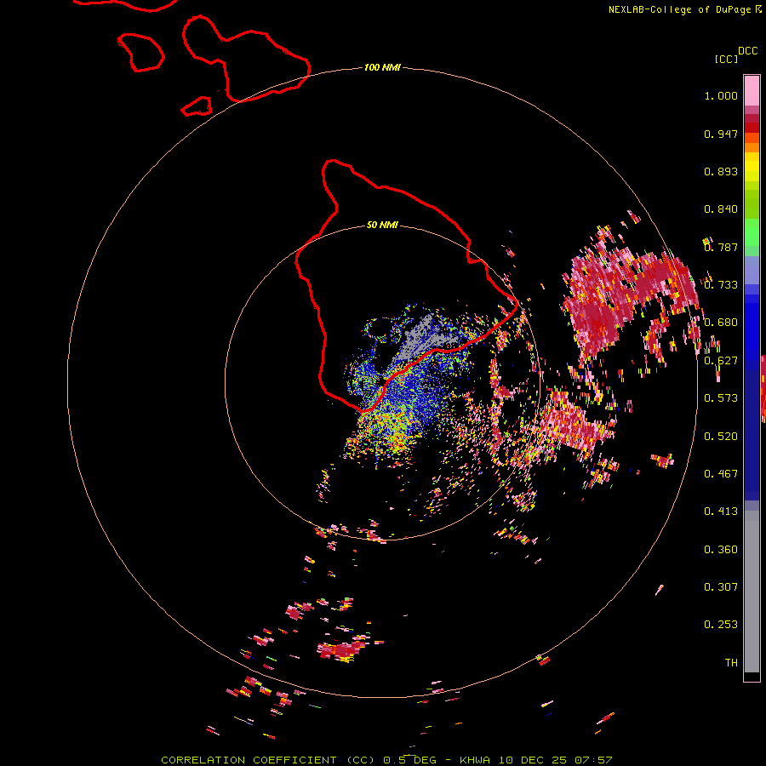Click the 0.307 scale value
766x766 pixels.
pyautogui.click(x=721, y=587)
